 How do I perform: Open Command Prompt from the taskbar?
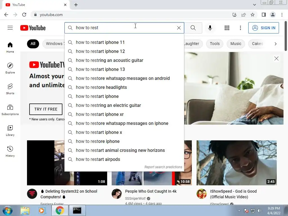pos(77,210)
